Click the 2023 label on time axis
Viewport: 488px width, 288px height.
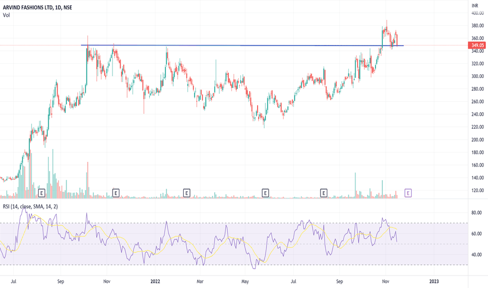(434, 282)
